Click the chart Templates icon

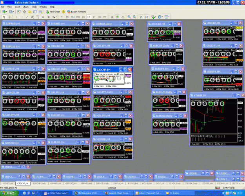tap(167, 17)
